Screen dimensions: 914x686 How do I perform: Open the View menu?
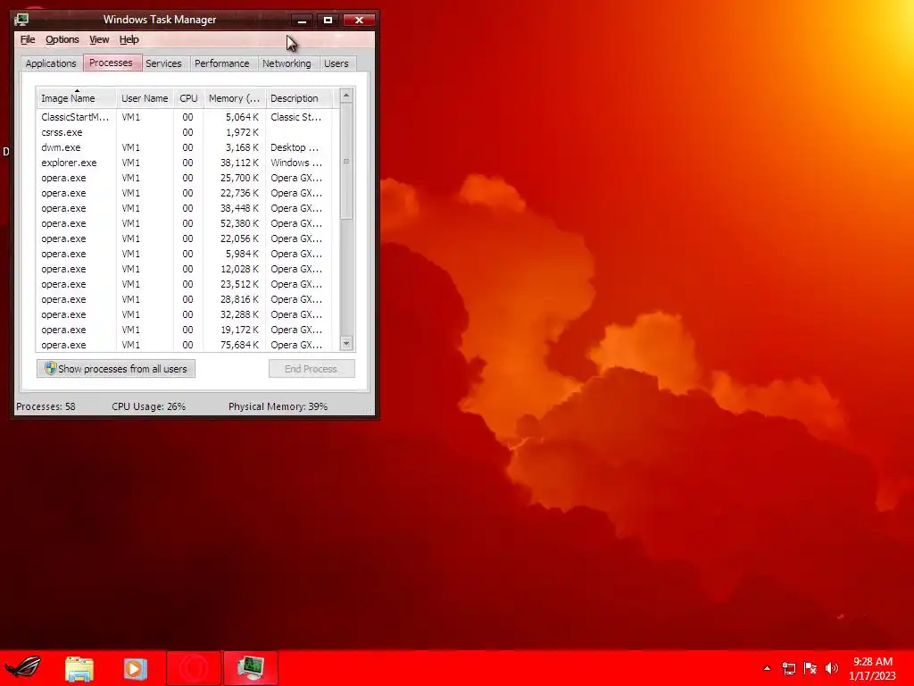point(98,39)
